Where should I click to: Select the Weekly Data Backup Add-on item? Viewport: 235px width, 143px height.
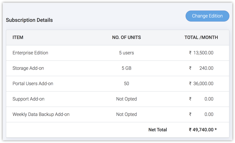pos(41,115)
